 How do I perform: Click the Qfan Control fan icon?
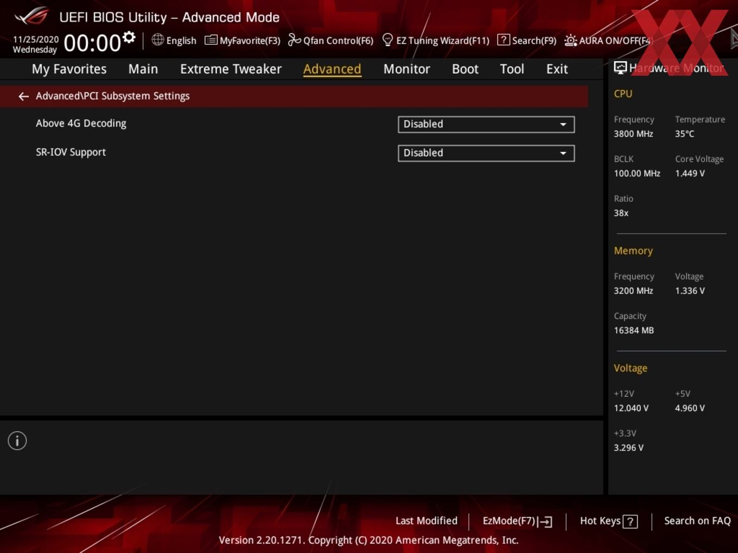click(x=294, y=40)
